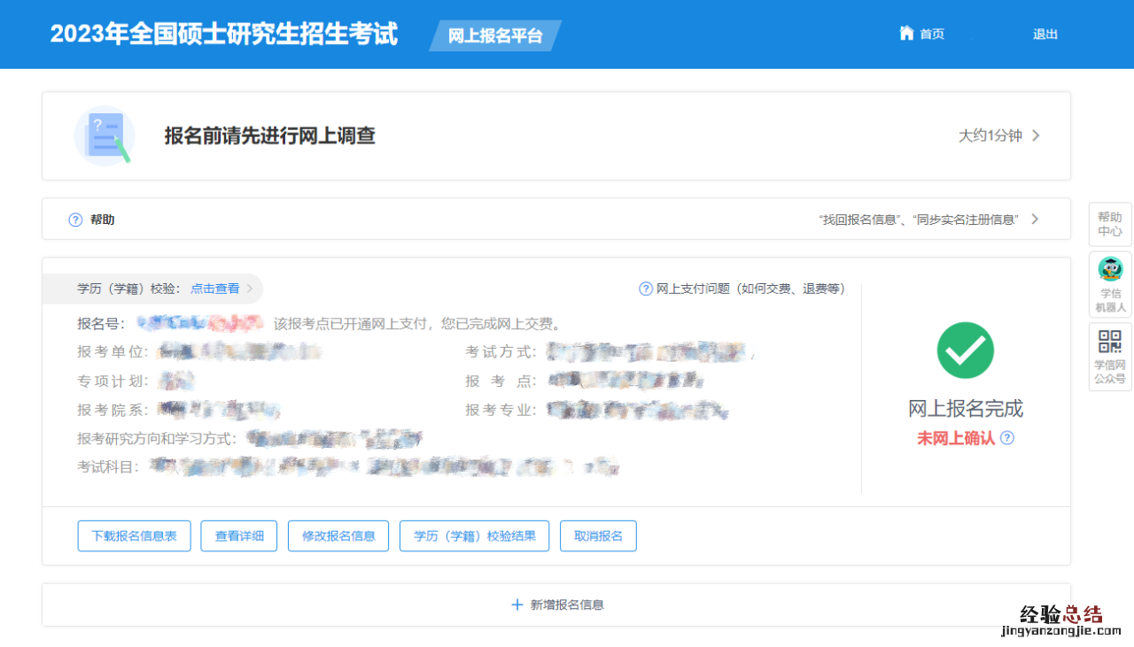The image size is (1134, 647).
Task: Click the question mark icon beside 帮助
Action: point(76,220)
